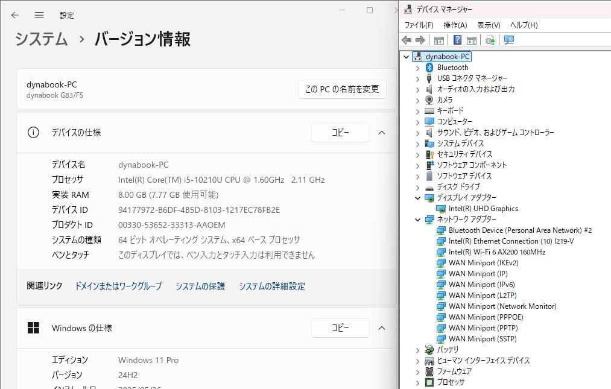611x389 pixels.
Task: Select WAN Miniport (PPPOE)
Action: tap(486, 317)
